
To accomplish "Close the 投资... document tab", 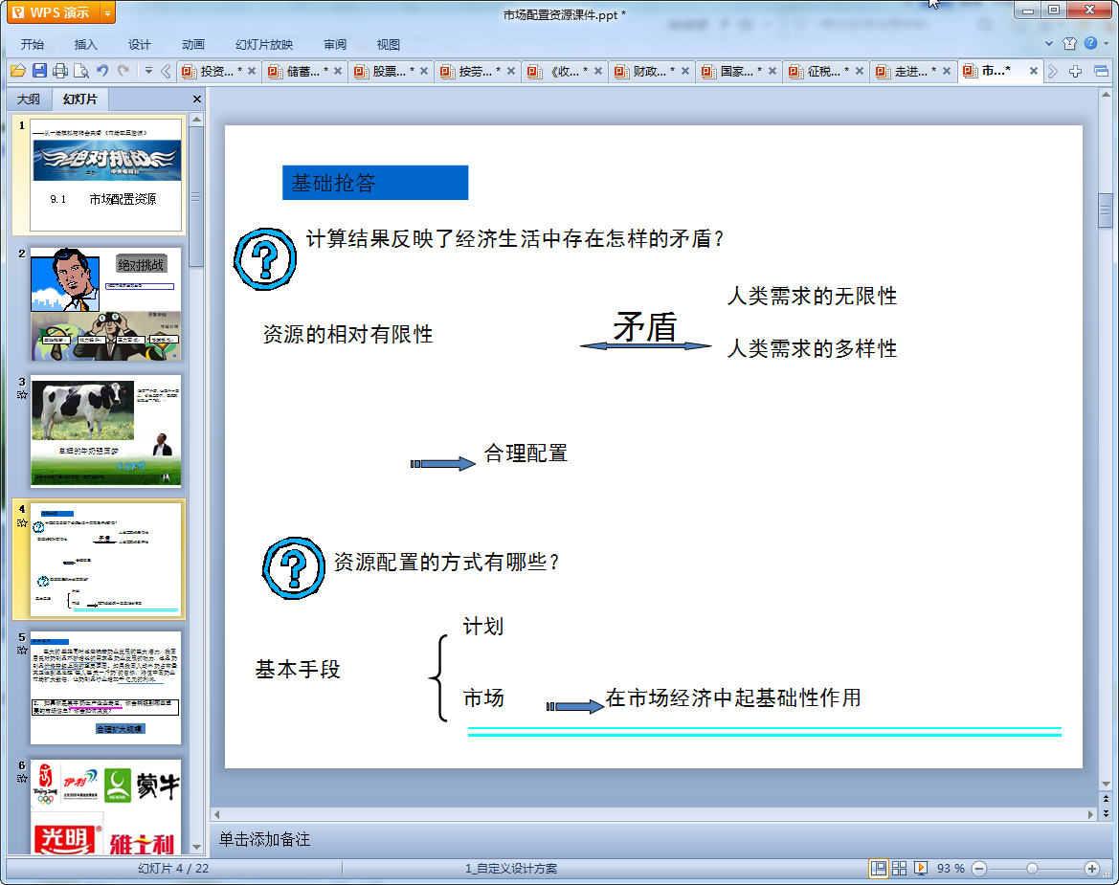I will [251, 72].
